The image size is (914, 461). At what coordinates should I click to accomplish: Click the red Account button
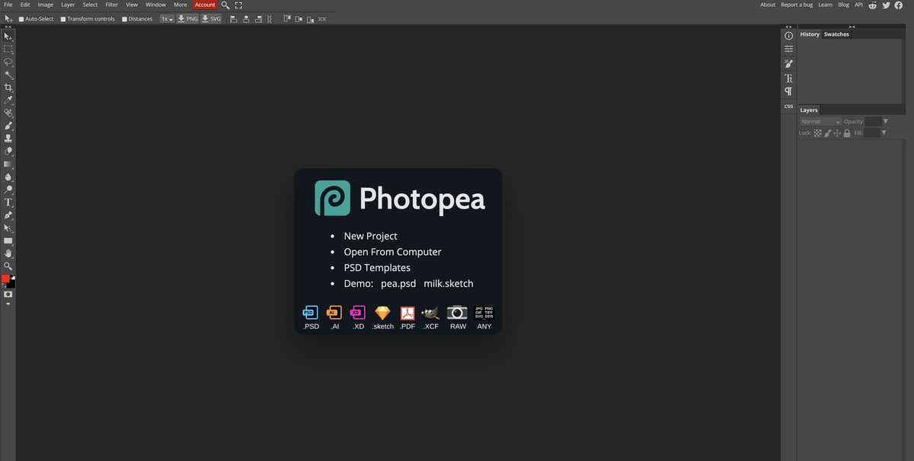click(x=205, y=5)
